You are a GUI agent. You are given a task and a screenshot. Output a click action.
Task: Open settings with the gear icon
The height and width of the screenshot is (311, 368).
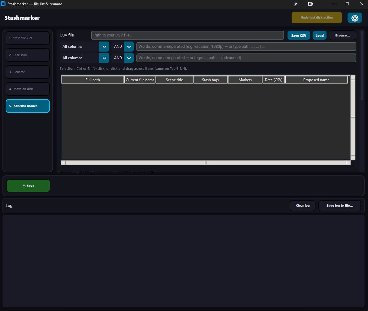tap(354, 18)
